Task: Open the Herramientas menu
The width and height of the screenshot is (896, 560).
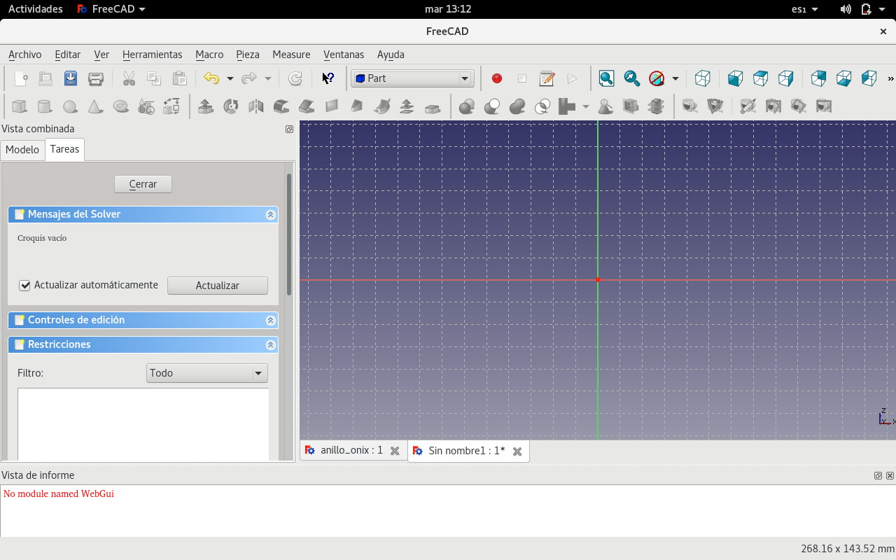Action: [x=152, y=55]
